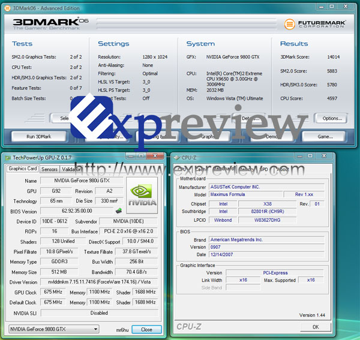Click the CPU-Z title bar application icon
Viewport: 360px width, 340px height.
pyautogui.click(x=176, y=157)
